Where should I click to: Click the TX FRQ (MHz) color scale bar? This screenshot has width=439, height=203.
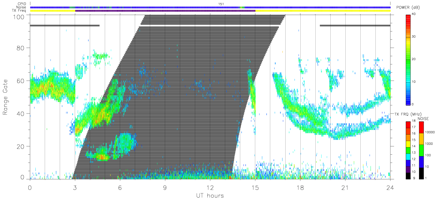(x=409, y=150)
